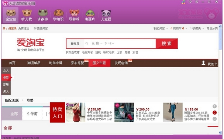
Task: Open 潮流单品 tab
Action: pyautogui.click(x=34, y=63)
